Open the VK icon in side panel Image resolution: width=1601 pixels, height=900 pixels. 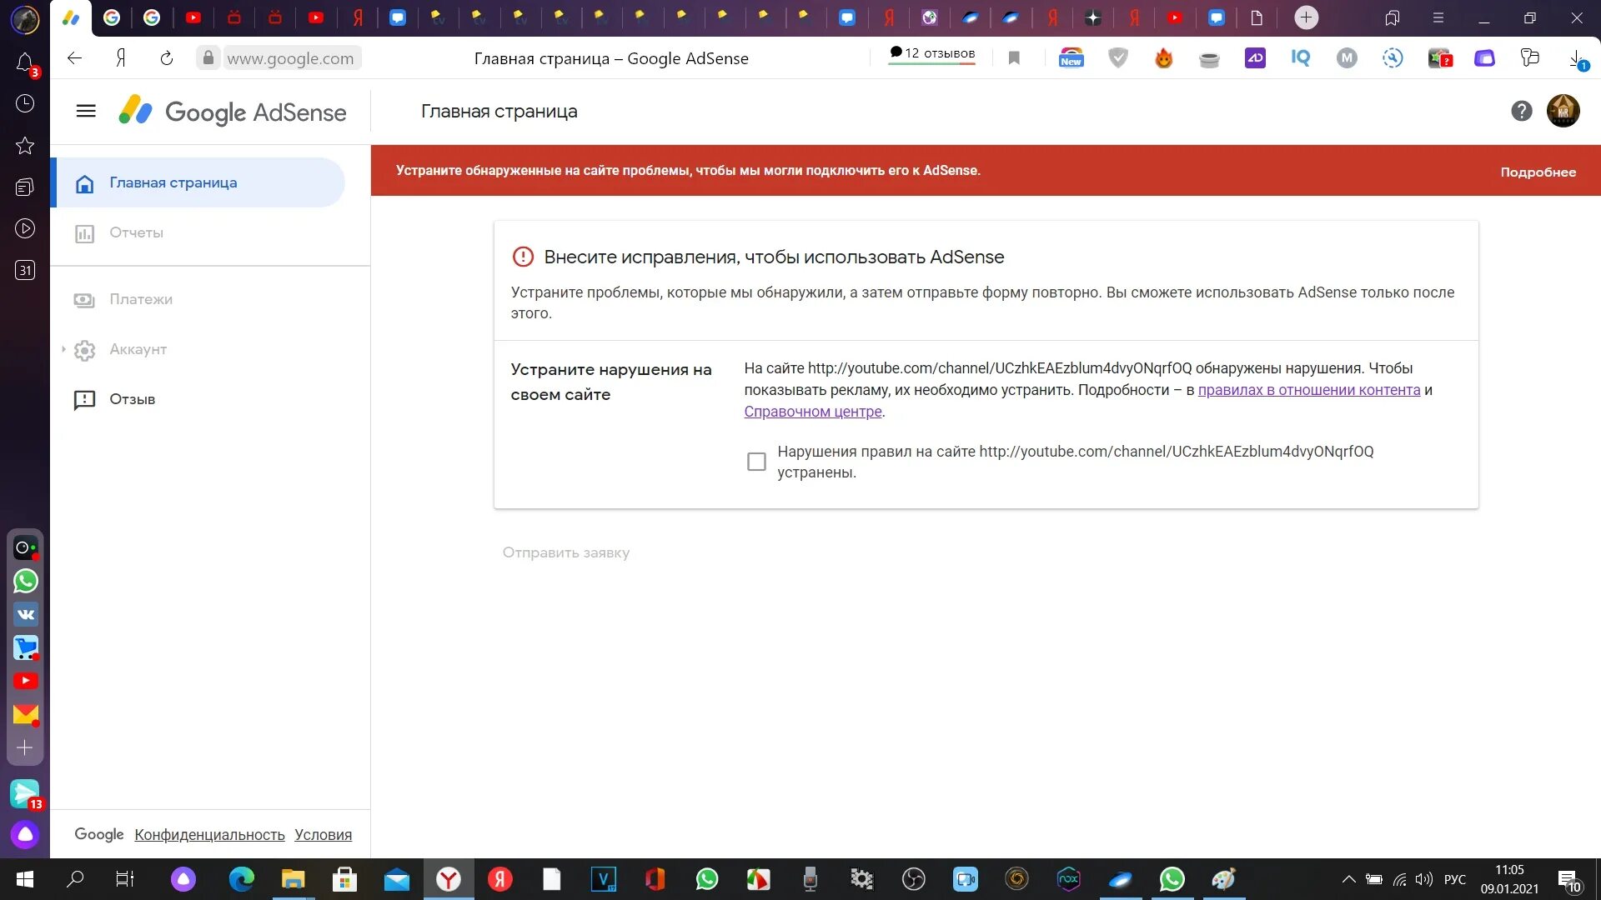click(25, 614)
